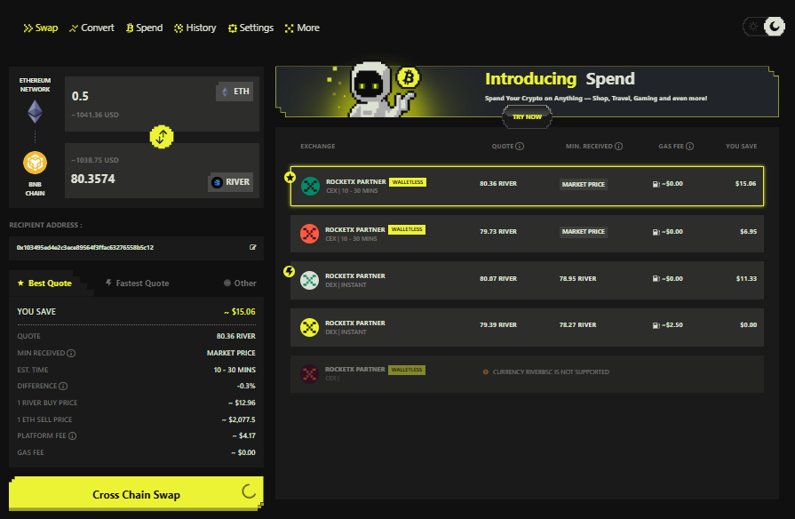Click the star badge on the top quote
Screen dimensions: 795x519
coord(290,177)
